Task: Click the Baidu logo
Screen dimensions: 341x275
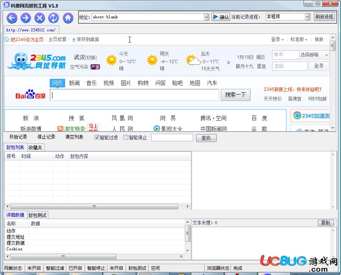Action: click(31, 95)
